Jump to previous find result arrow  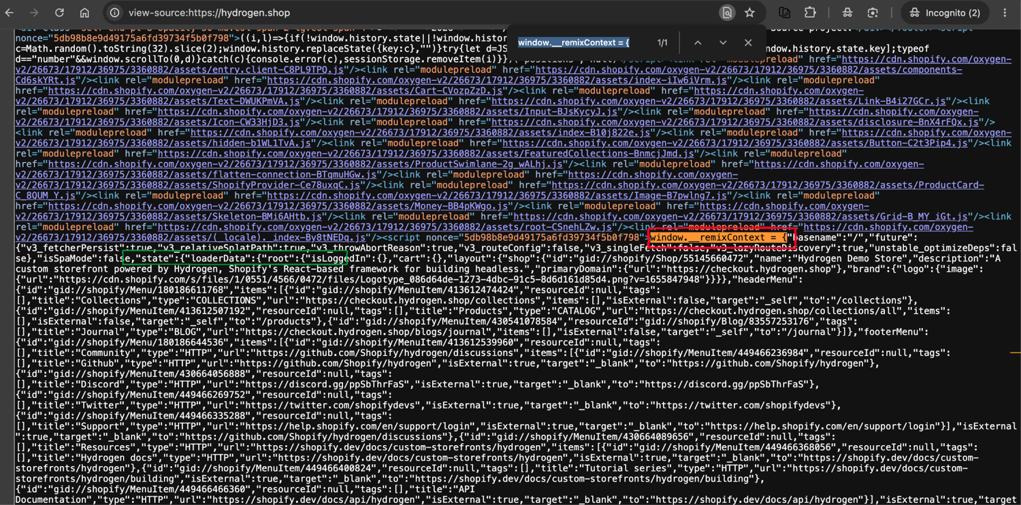pyautogui.click(x=698, y=42)
